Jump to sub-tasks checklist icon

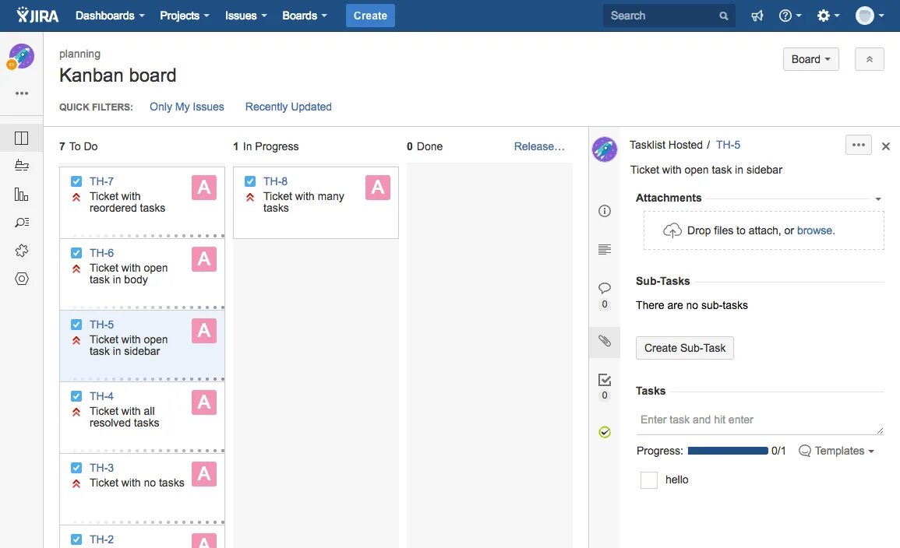[x=605, y=379]
